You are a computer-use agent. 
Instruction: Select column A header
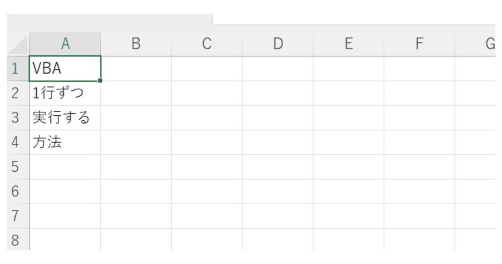click(x=65, y=44)
